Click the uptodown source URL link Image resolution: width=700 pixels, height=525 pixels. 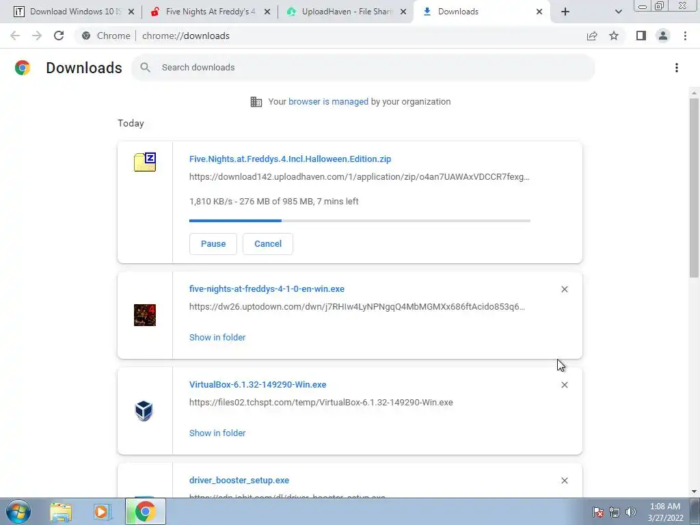pos(357,307)
